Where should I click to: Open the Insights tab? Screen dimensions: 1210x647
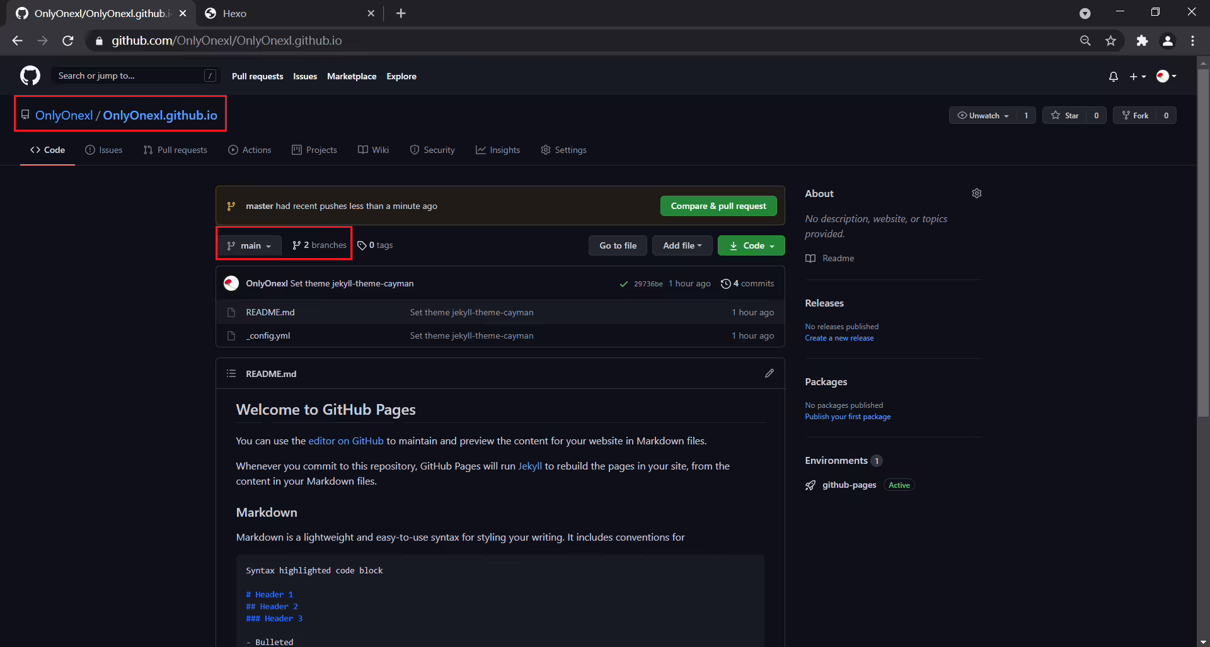click(498, 150)
